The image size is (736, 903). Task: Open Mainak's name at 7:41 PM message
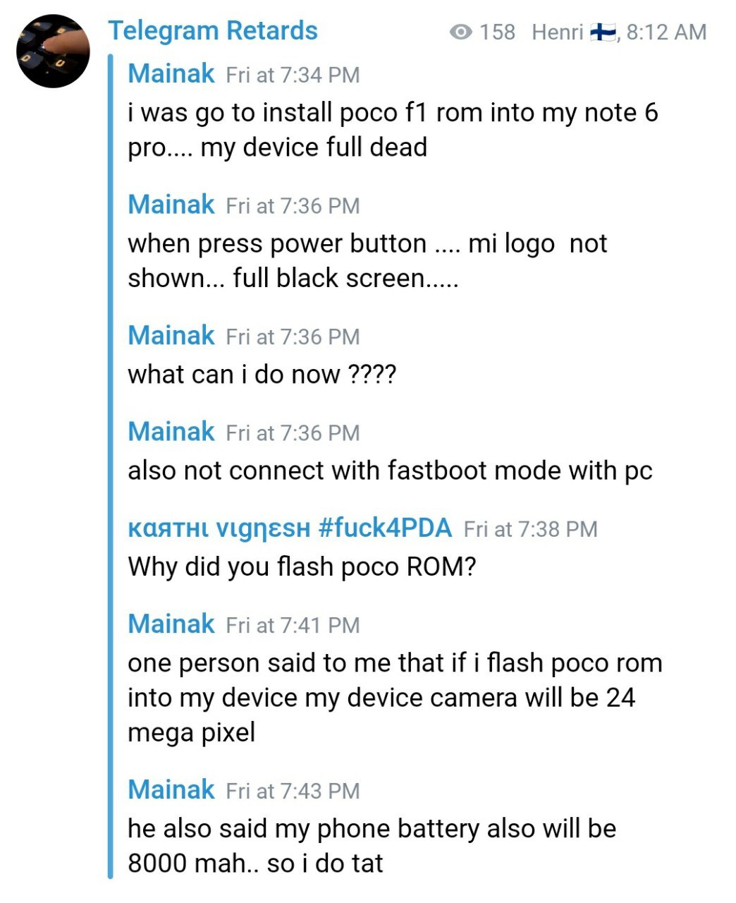point(171,624)
